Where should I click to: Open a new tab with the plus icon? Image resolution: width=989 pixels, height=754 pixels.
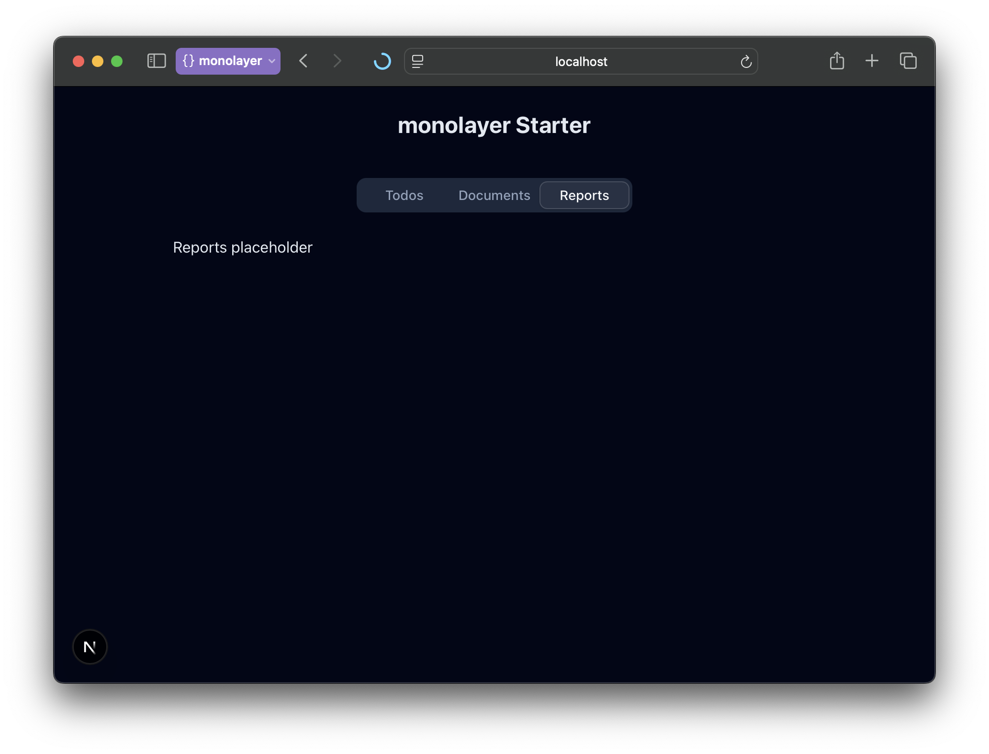pyautogui.click(x=872, y=61)
